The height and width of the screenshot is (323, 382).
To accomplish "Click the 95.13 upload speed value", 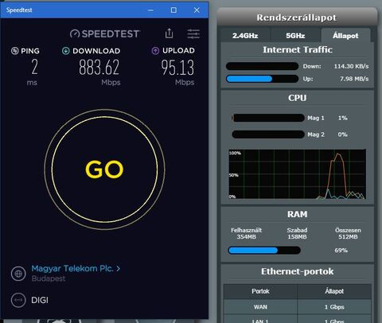I will 177,67.
